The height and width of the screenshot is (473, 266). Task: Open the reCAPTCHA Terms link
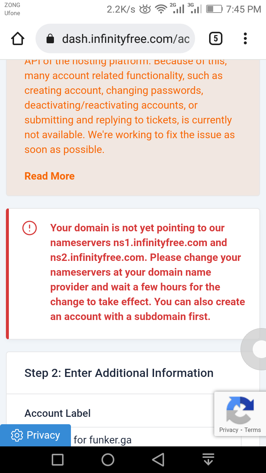pos(253,430)
